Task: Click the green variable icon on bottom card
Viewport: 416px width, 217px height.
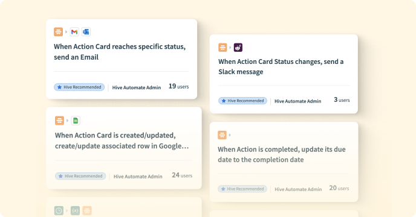Action: coord(76,210)
